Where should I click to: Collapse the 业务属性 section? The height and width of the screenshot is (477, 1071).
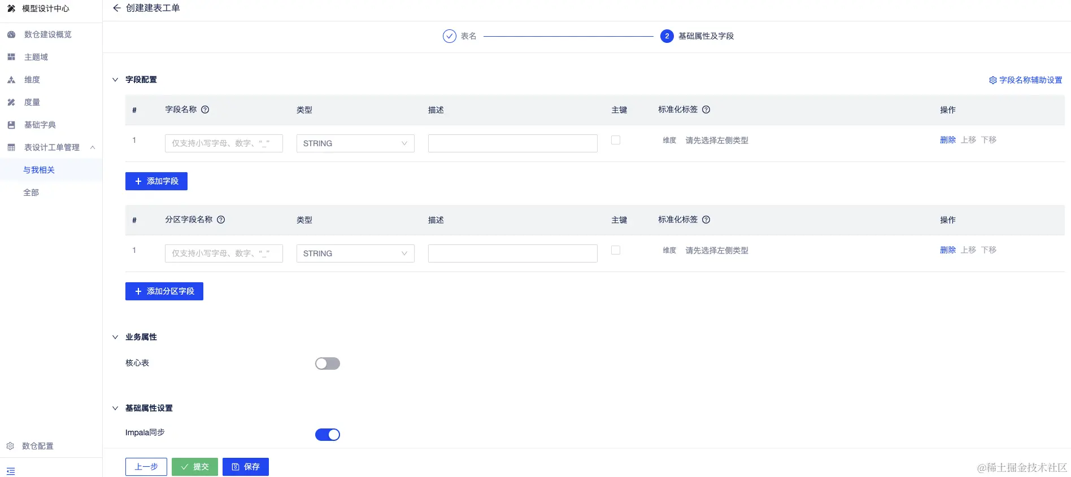115,337
